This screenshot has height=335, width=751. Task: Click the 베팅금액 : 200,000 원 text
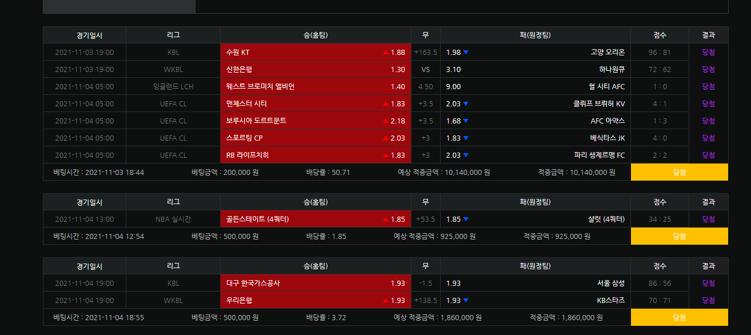tap(225, 172)
